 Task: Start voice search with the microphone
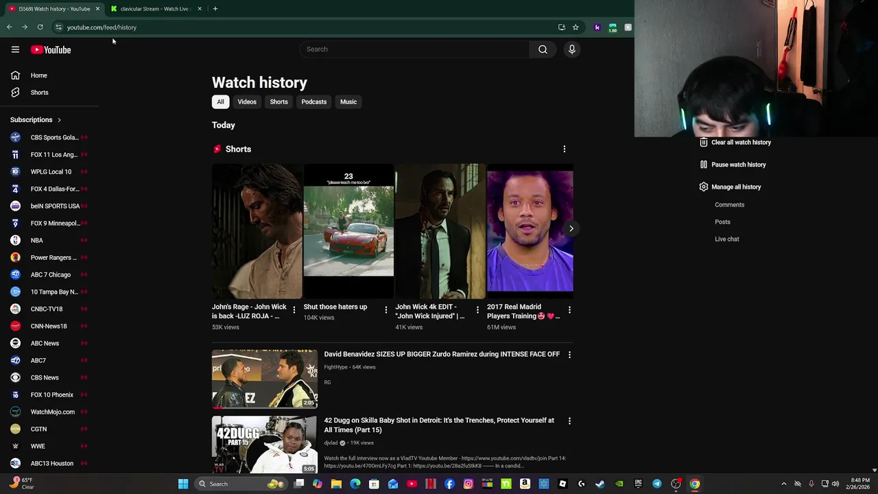tap(571, 49)
